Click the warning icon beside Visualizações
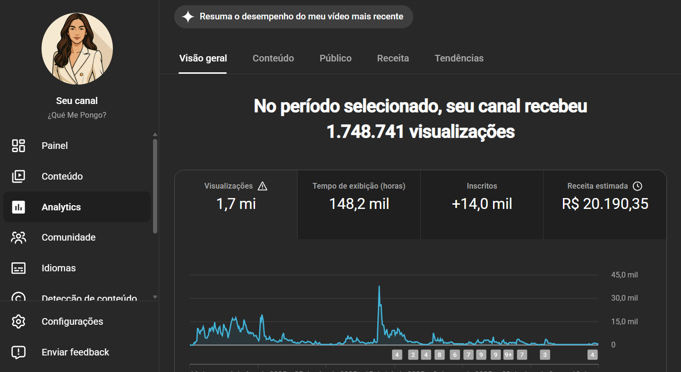The image size is (681, 372). click(x=263, y=186)
